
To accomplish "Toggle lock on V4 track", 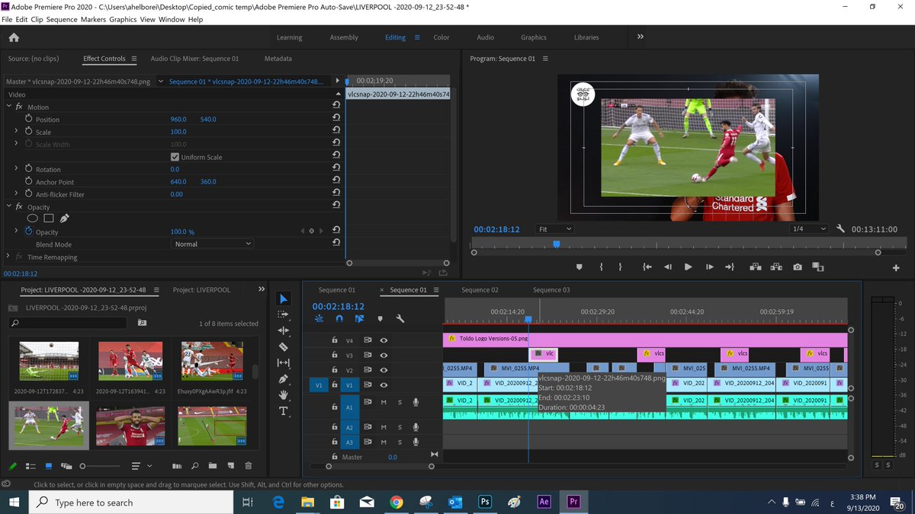I will click(x=334, y=340).
